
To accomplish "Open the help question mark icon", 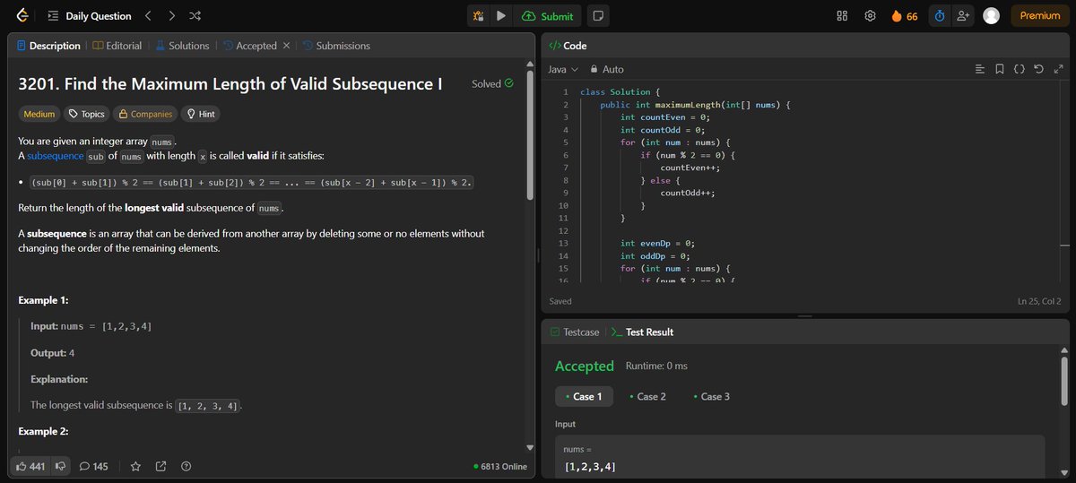I will [187, 466].
